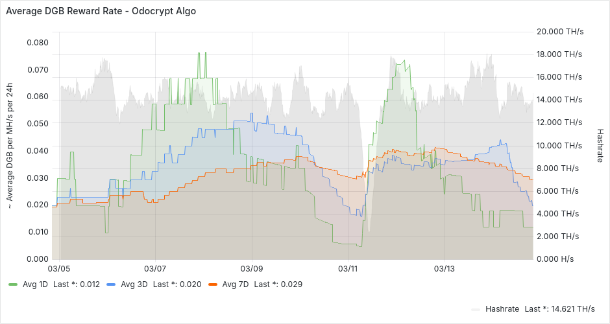Click the 03/05 date tick on x-axis
Viewport: 610px width, 324px height.
pos(59,268)
